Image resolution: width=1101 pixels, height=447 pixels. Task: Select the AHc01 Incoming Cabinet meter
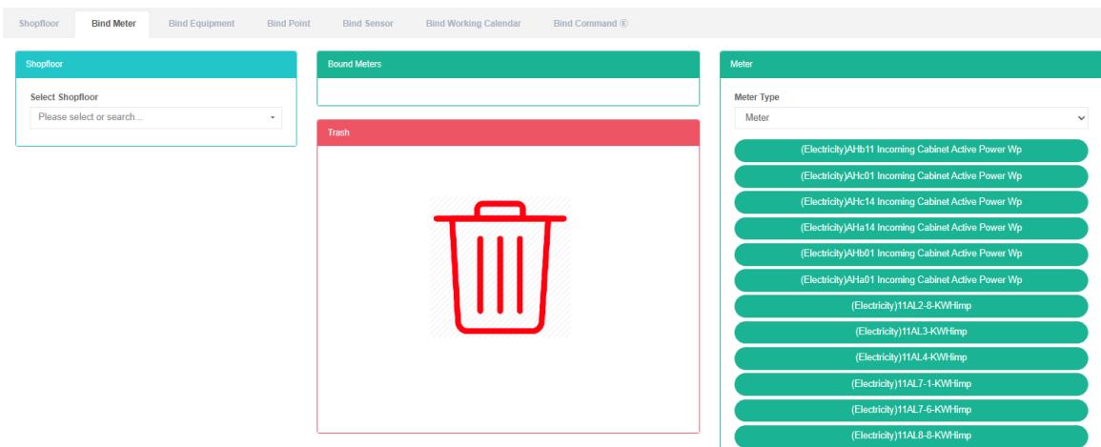(x=910, y=175)
